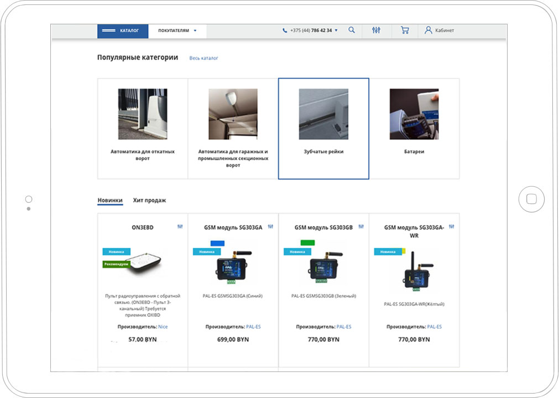The height and width of the screenshot is (398, 559).
Task: Click the hamburger lines icon beside Каталог
Action: [x=108, y=30]
